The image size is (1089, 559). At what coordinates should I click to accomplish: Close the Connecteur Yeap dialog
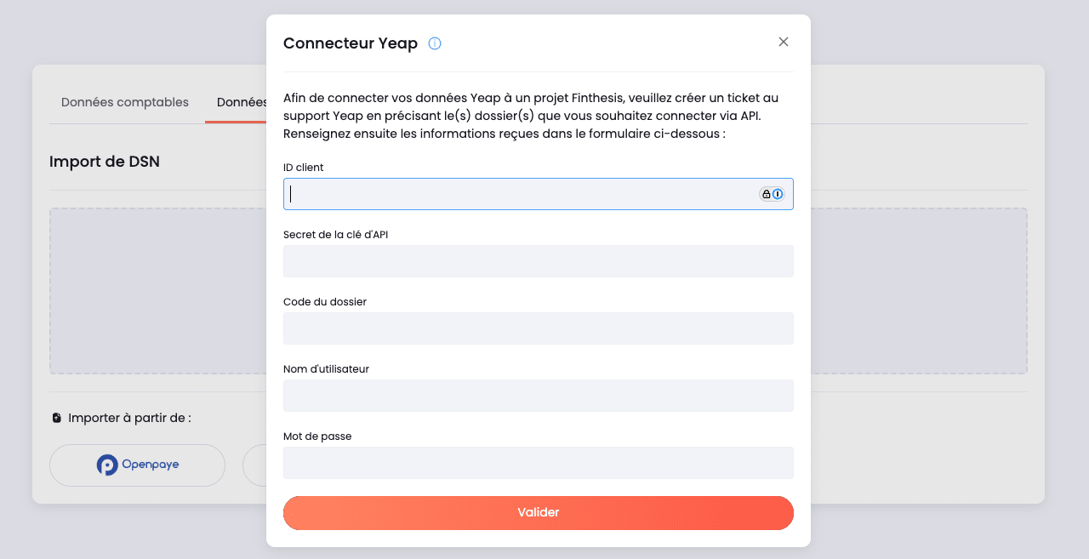pos(783,41)
